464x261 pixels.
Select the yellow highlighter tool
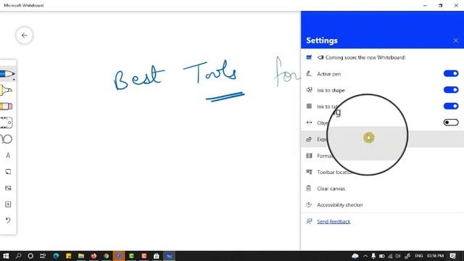(x=7, y=90)
